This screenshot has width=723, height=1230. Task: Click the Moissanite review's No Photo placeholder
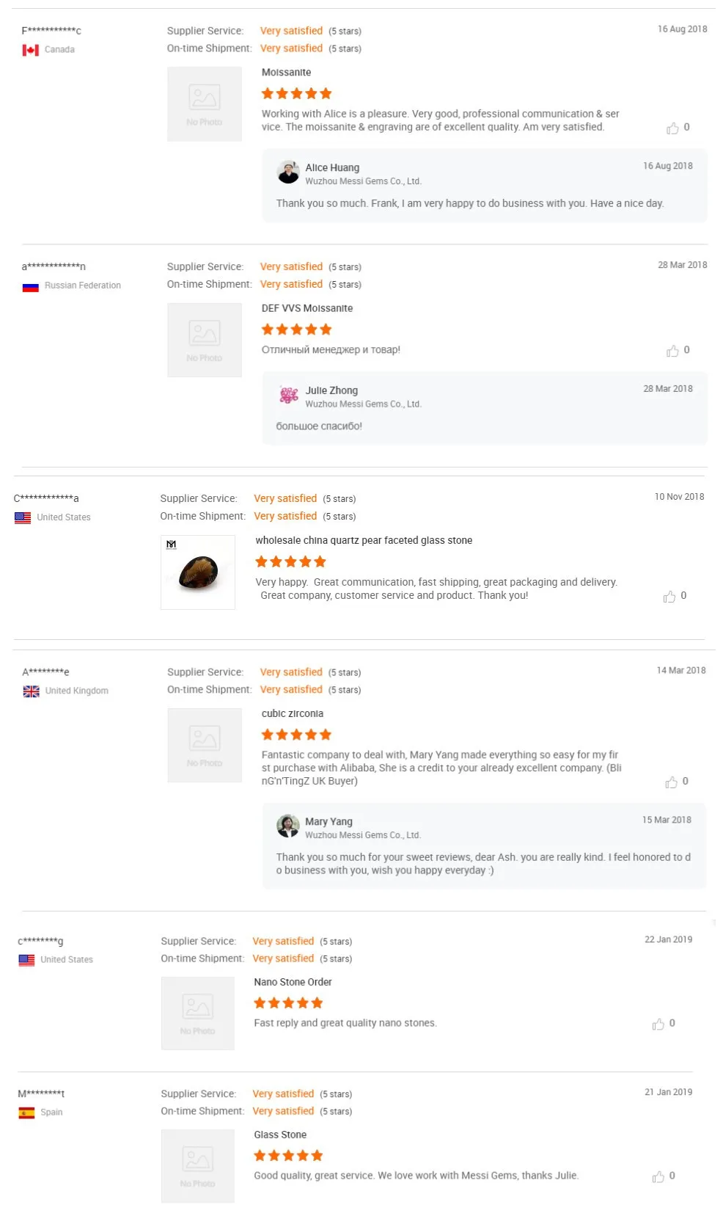point(205,104)
